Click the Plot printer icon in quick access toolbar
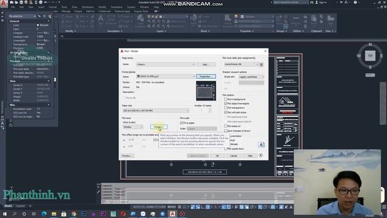The width and height of the screenshot is (387, 218). click(x=41, y=2)
